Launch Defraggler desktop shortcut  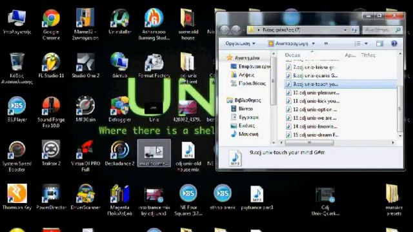[119, 110]
